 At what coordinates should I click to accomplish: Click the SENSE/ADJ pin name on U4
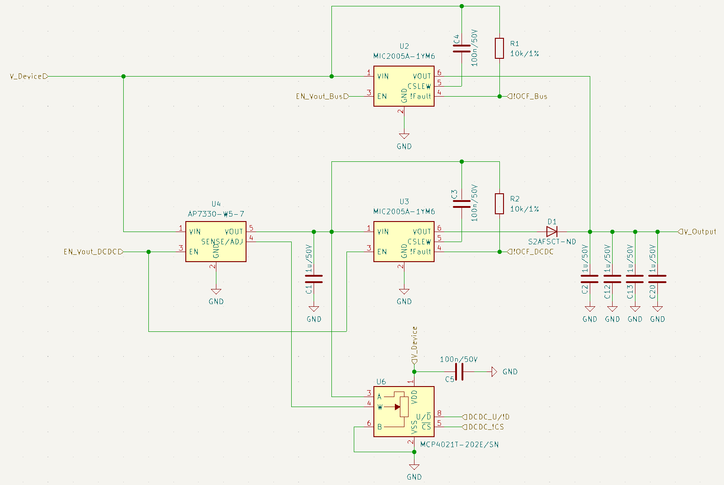coord(222,242)
